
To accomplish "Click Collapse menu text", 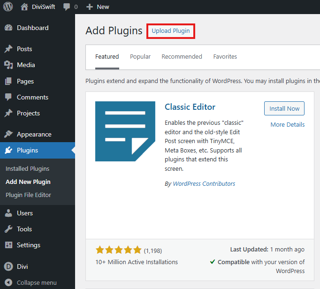I will (37, 282).
